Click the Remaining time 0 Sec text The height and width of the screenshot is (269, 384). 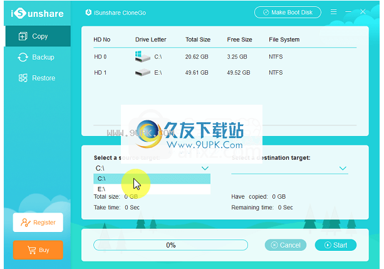(262, 208)
